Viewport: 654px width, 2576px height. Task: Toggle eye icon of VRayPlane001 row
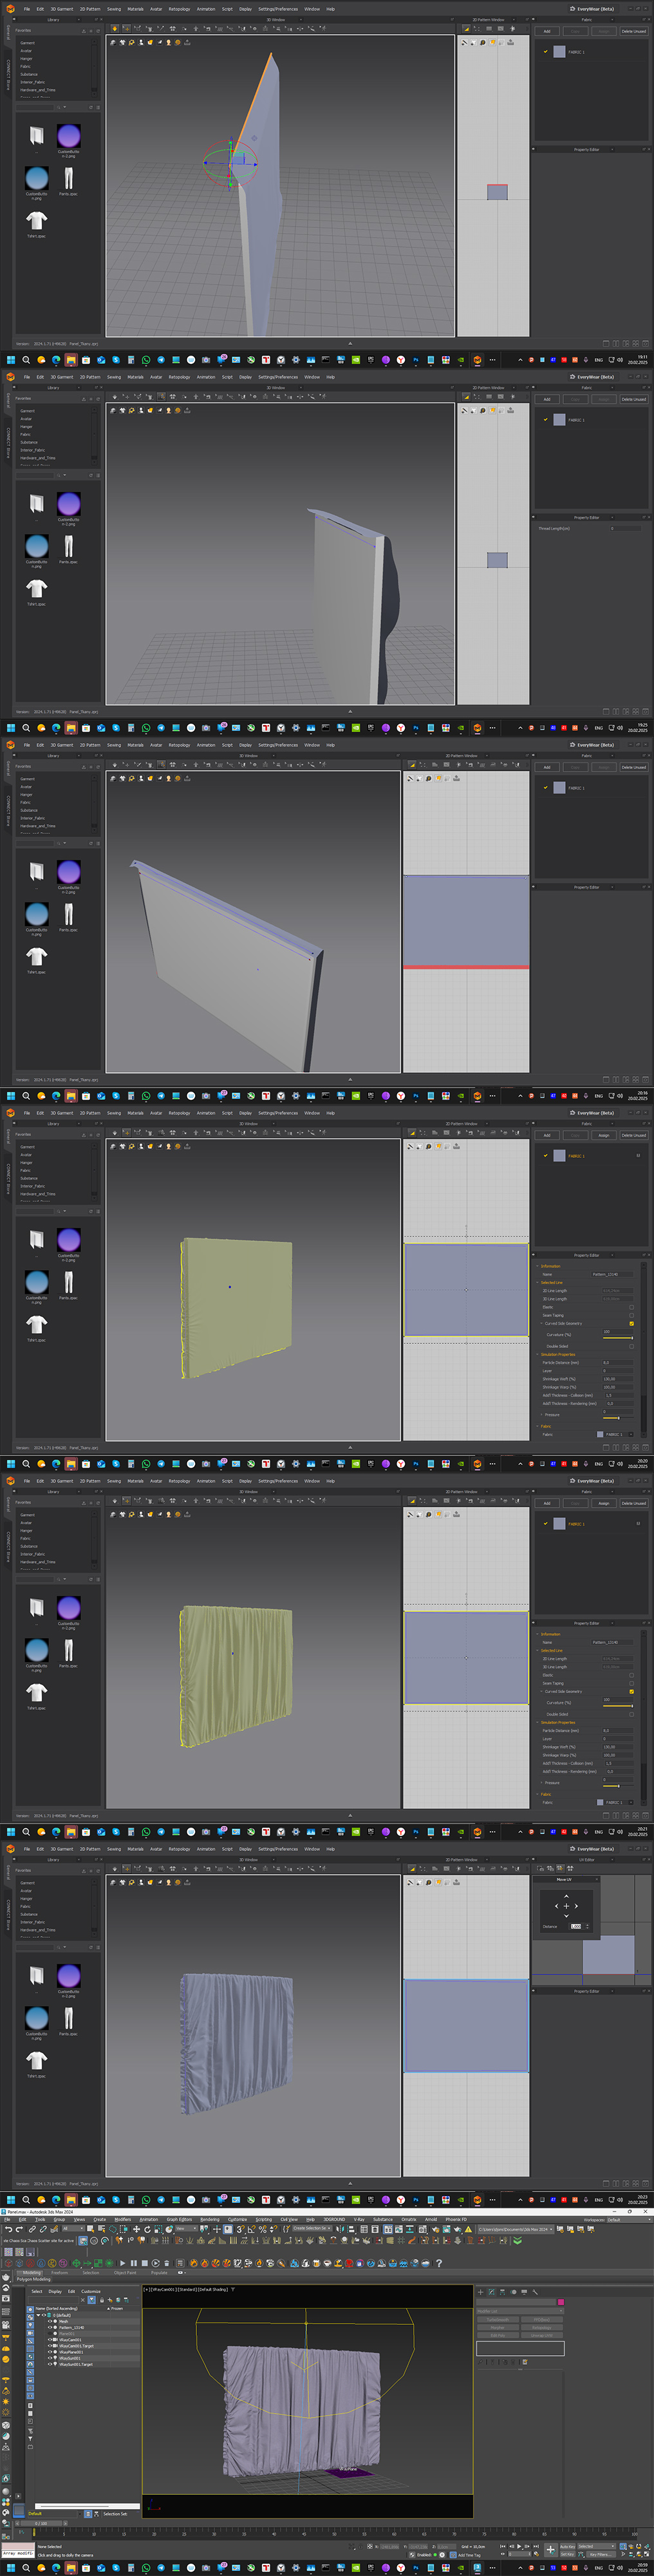[50, 2352]
